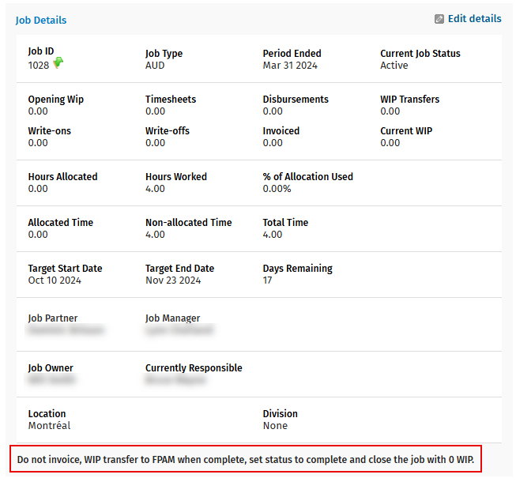Click the Write-offs value 0.00
The image size is (516, 482).
[156, 143]
